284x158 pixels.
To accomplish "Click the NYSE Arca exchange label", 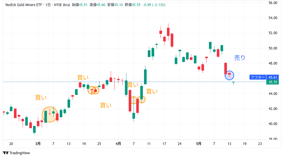I will 62,5.
